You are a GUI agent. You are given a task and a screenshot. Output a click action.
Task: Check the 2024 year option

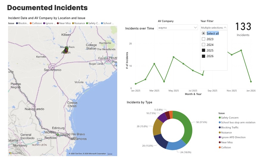pos(203,45)
